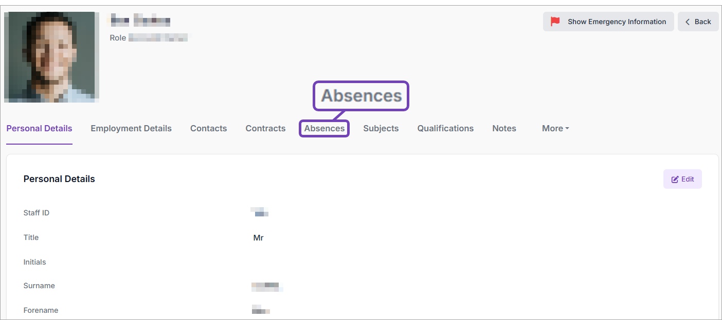
Task: Click the pencil edit icon
Action: [x=675, y=179]
